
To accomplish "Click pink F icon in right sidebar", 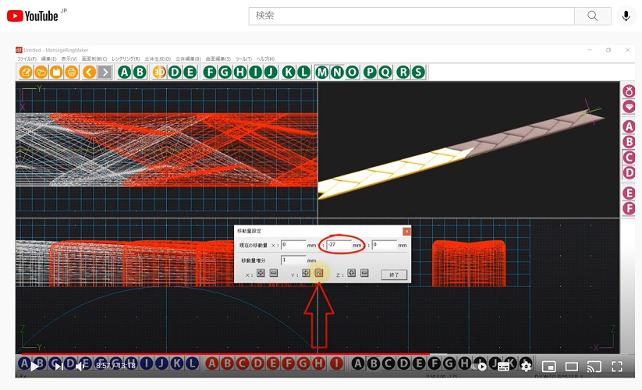I will point(629,208).
